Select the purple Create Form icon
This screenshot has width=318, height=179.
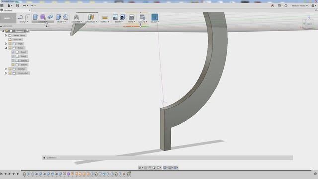[43, 17]
